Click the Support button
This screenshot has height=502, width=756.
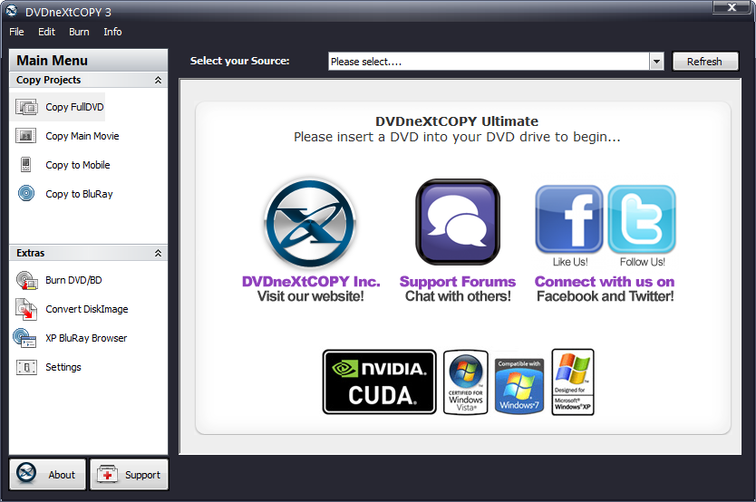pyautogui.click(x=130, y=475)
